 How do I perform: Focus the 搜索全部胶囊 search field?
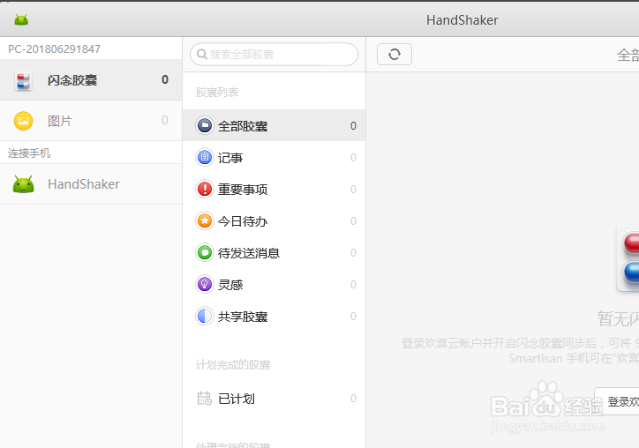pyautogui.click(x=274, y=54)
